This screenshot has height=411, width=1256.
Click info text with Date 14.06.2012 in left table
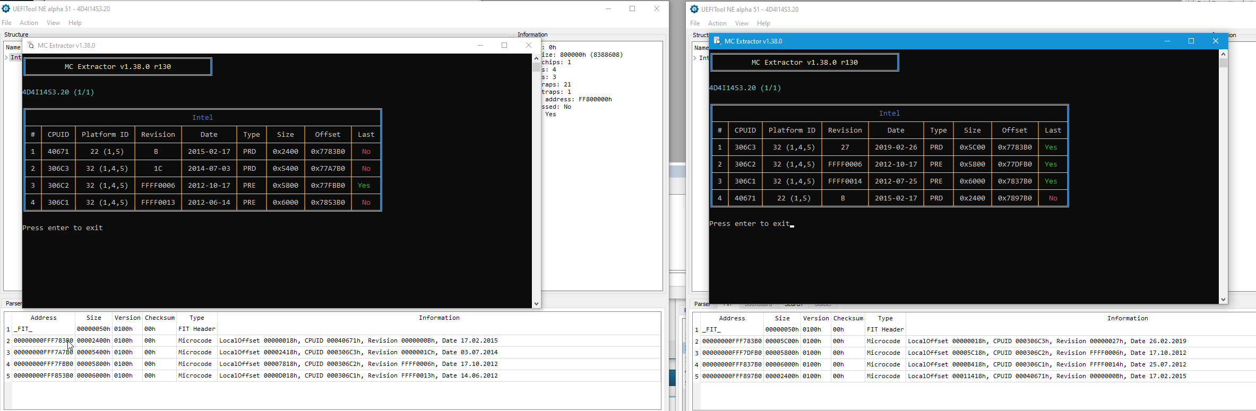[358, 375]
